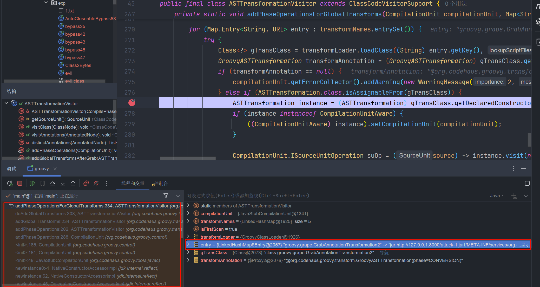The width and height of the screenshot is (540, 287).
Task: Switch to the 控制台 console tab
Action: point(161,184)
